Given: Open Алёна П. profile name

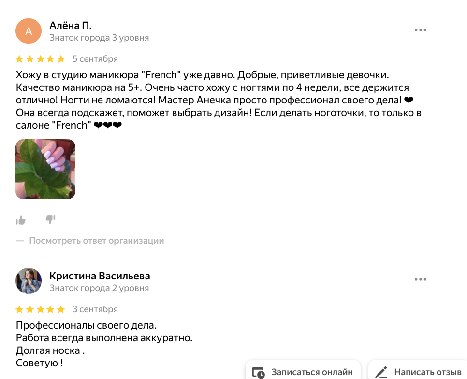Looking at the screenshot, I should 71,26.
